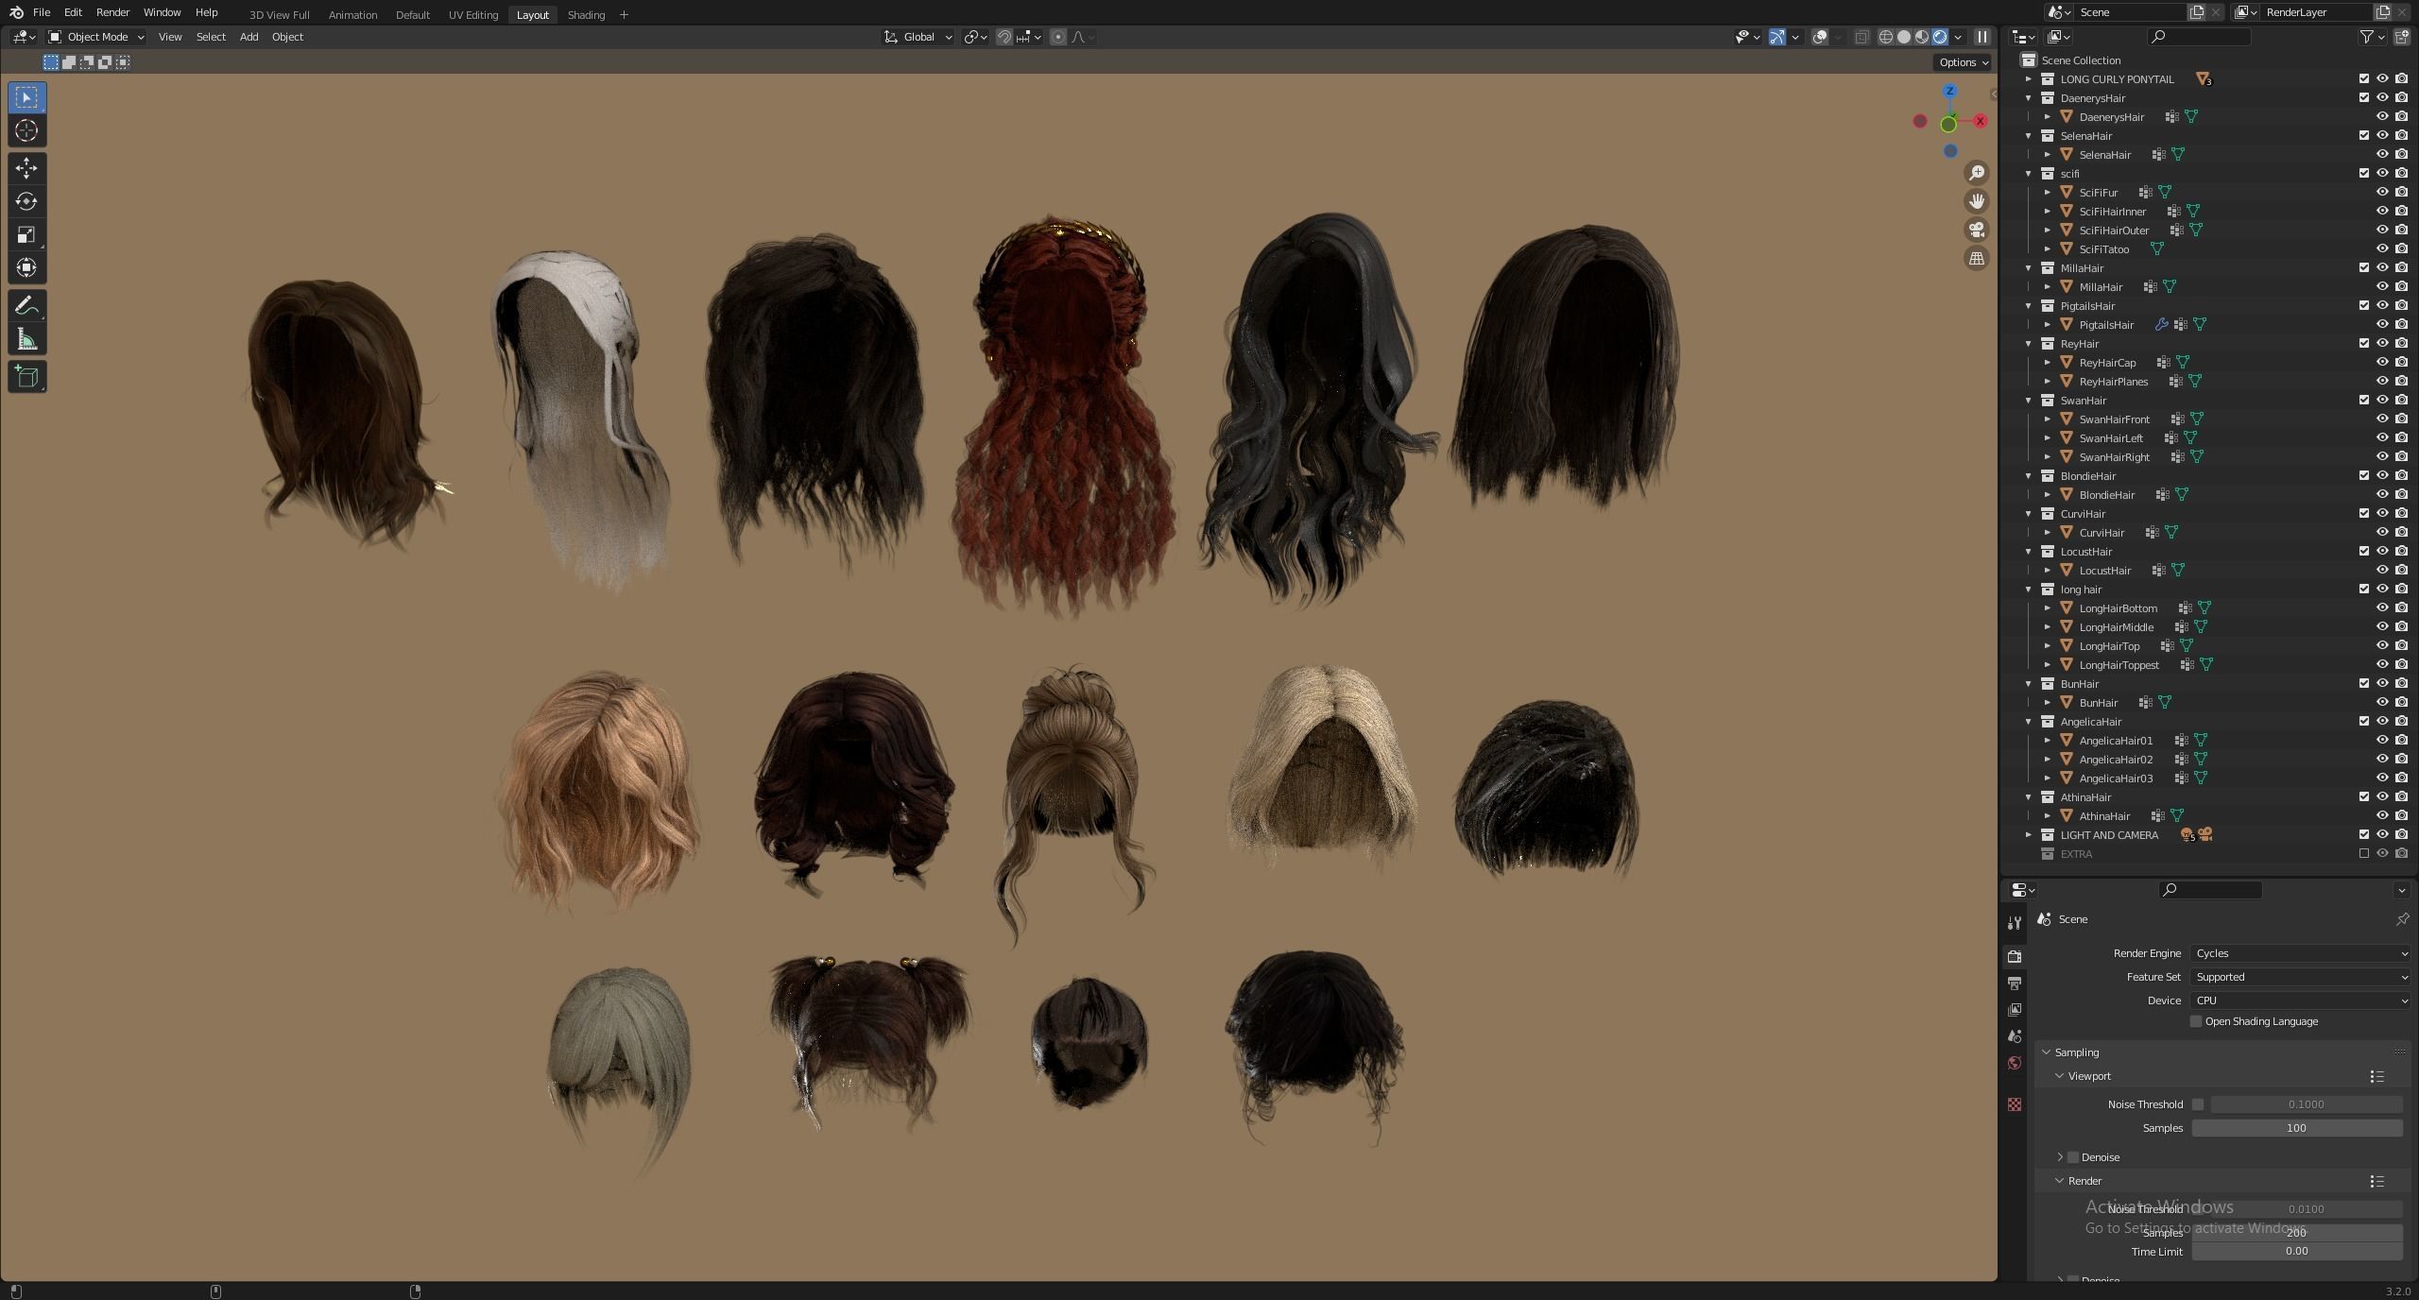Viewport: 2419px width, 1300px height.
Task: Switch viewport to material preview shading
Action: point(1921,37)
